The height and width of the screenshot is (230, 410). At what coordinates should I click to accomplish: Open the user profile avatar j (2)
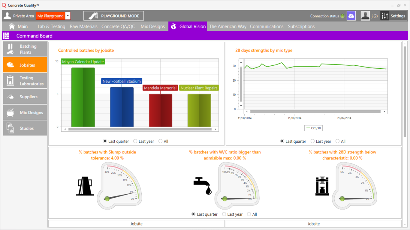coord(365,15)
